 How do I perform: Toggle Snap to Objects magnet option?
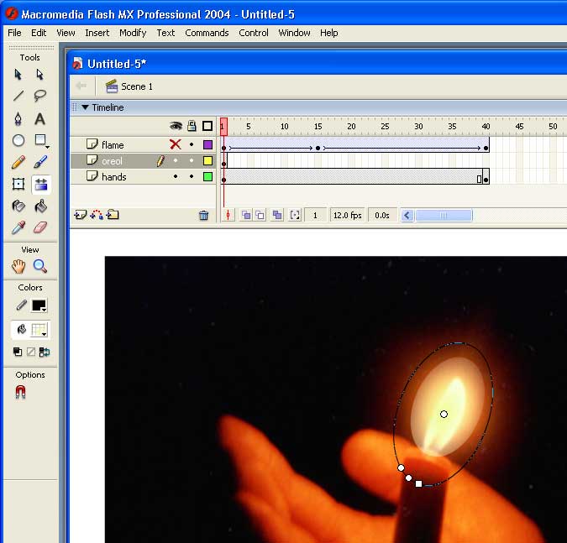[21, 392]
